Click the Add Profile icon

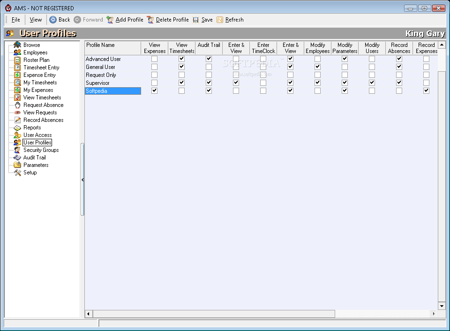pyautogui.click(x=110, y=20)
